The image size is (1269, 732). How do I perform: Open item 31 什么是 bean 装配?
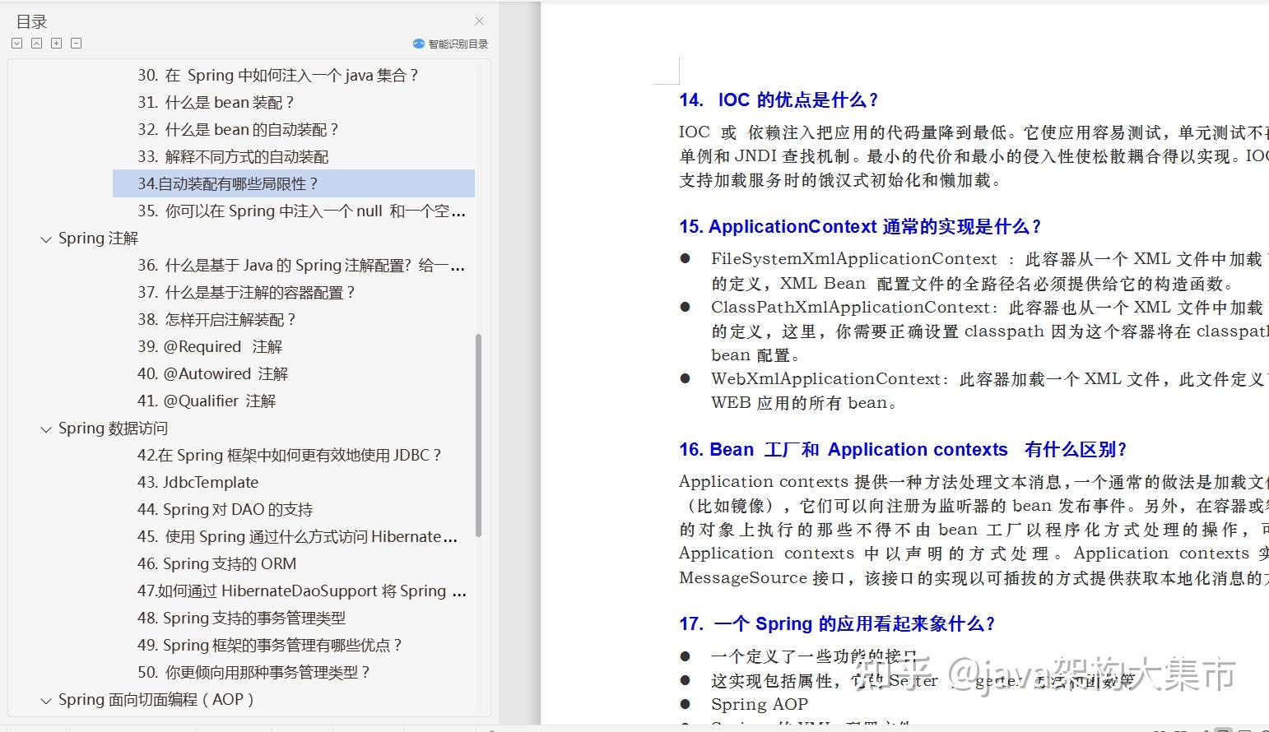click(216, 103)
